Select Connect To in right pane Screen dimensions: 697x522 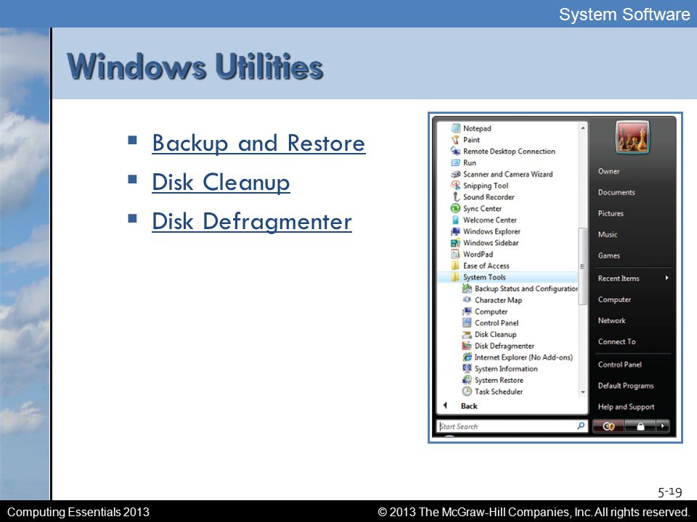(616, 341)
